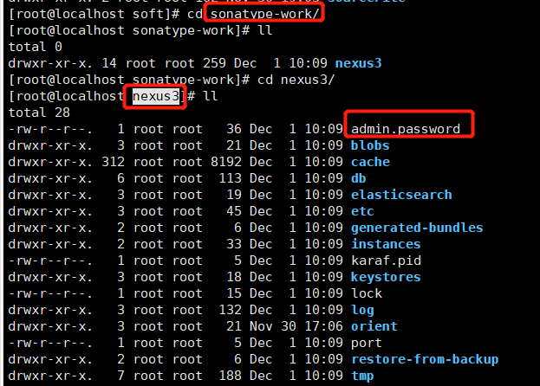
Task: Click the cache directory name
Action: [370, 162]
